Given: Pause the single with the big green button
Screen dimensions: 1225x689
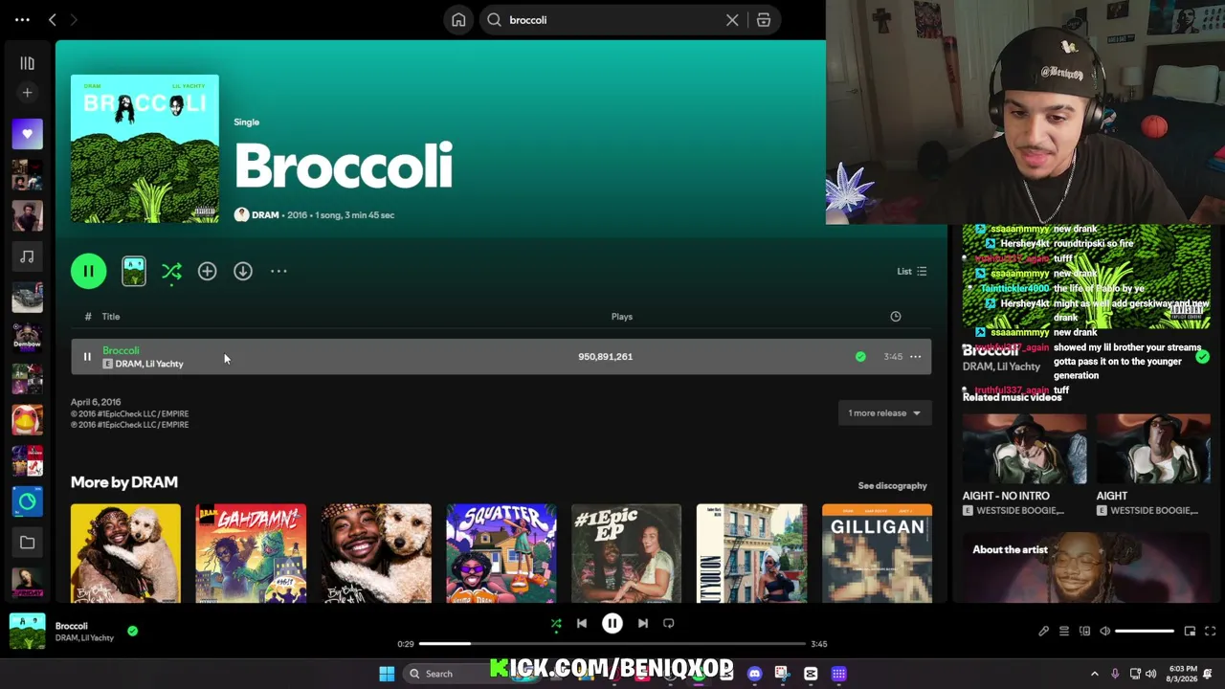Looking at the screenshot, I should coord(88,272).
